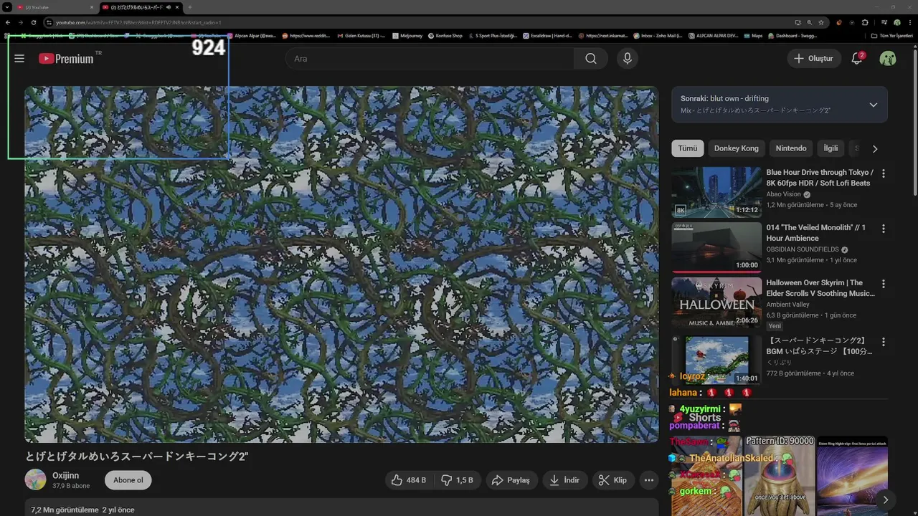Click the search magnifier button
The width and height of the screenshot is (918, 516).
591,59
